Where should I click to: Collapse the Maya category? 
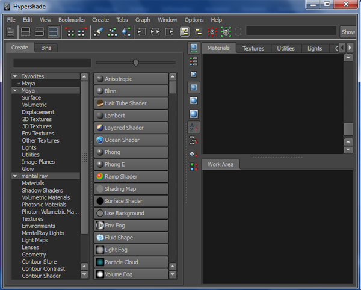[x=15, y=90]
